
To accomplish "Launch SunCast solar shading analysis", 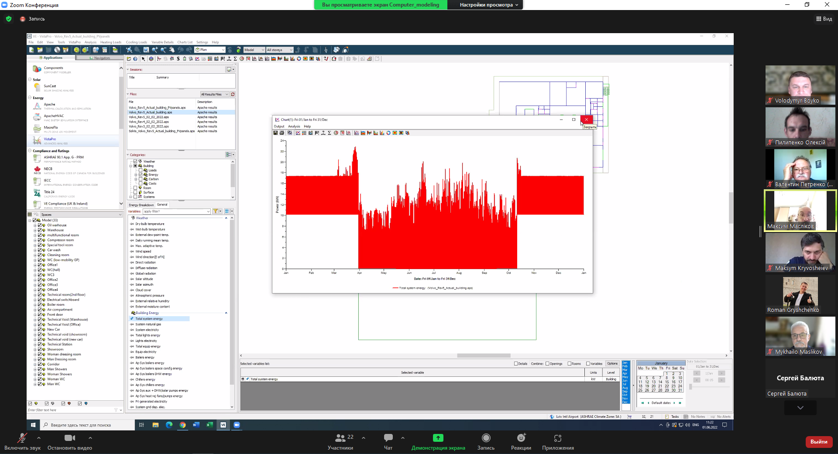I will click(50, 86).
